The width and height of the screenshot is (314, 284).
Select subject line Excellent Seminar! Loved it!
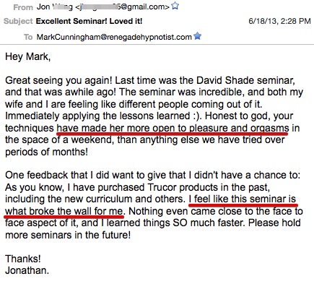point(89,21)
